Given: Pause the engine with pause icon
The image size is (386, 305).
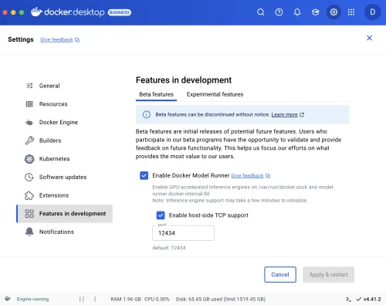Looking at the screenshot, I should [x=82, y=299].
